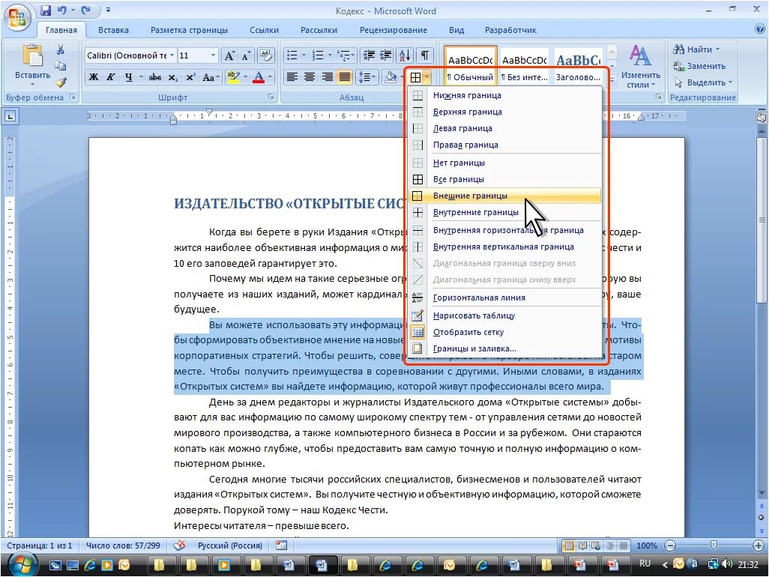
Task: Increase paragraph indent
Action: pos(385,55)
